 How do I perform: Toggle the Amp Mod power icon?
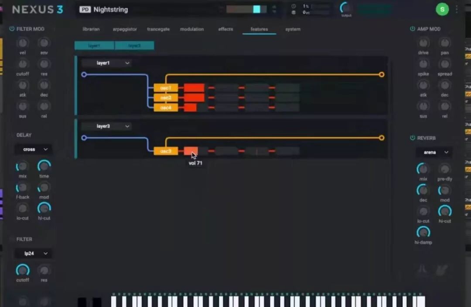pos(413,29)
